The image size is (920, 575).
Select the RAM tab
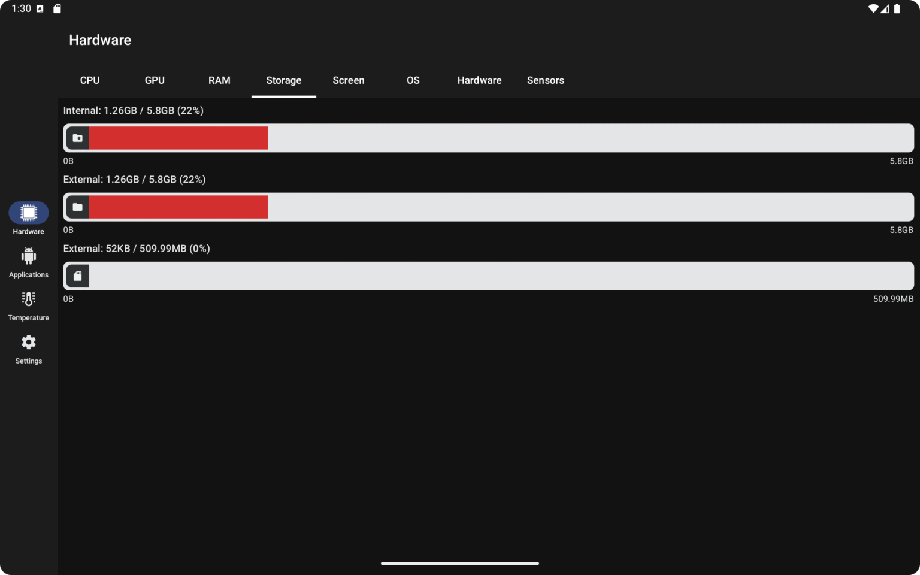[219, 80]
